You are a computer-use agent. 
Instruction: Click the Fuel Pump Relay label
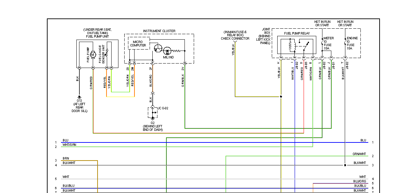[x=297, y=33]
